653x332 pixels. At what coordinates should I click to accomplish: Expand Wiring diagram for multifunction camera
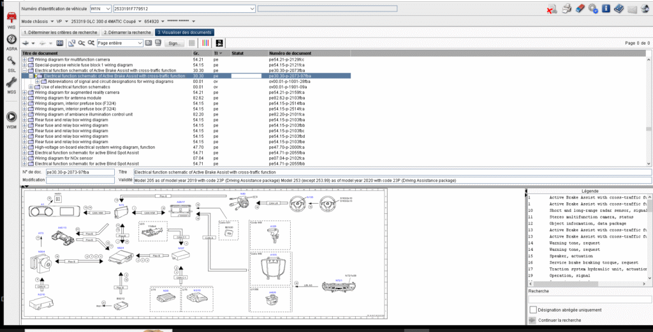tap(25, 59)
